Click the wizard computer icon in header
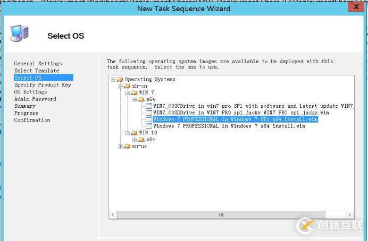Image resolution: width=368 pixels, height=241 pixels. pyautogui.click(x=20, y=33)
